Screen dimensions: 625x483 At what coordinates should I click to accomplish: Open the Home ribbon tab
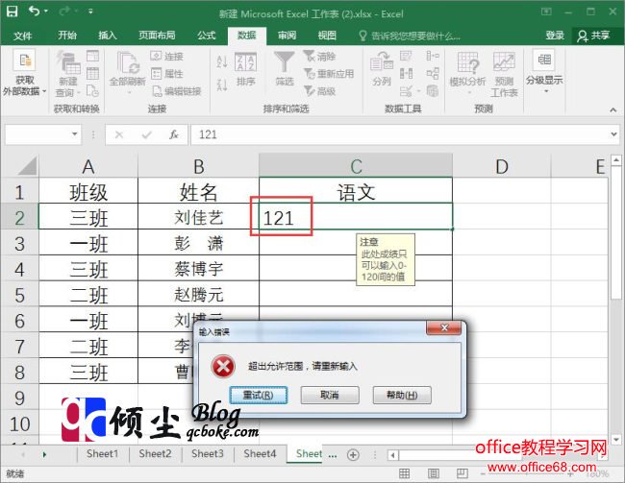[67, 36]
